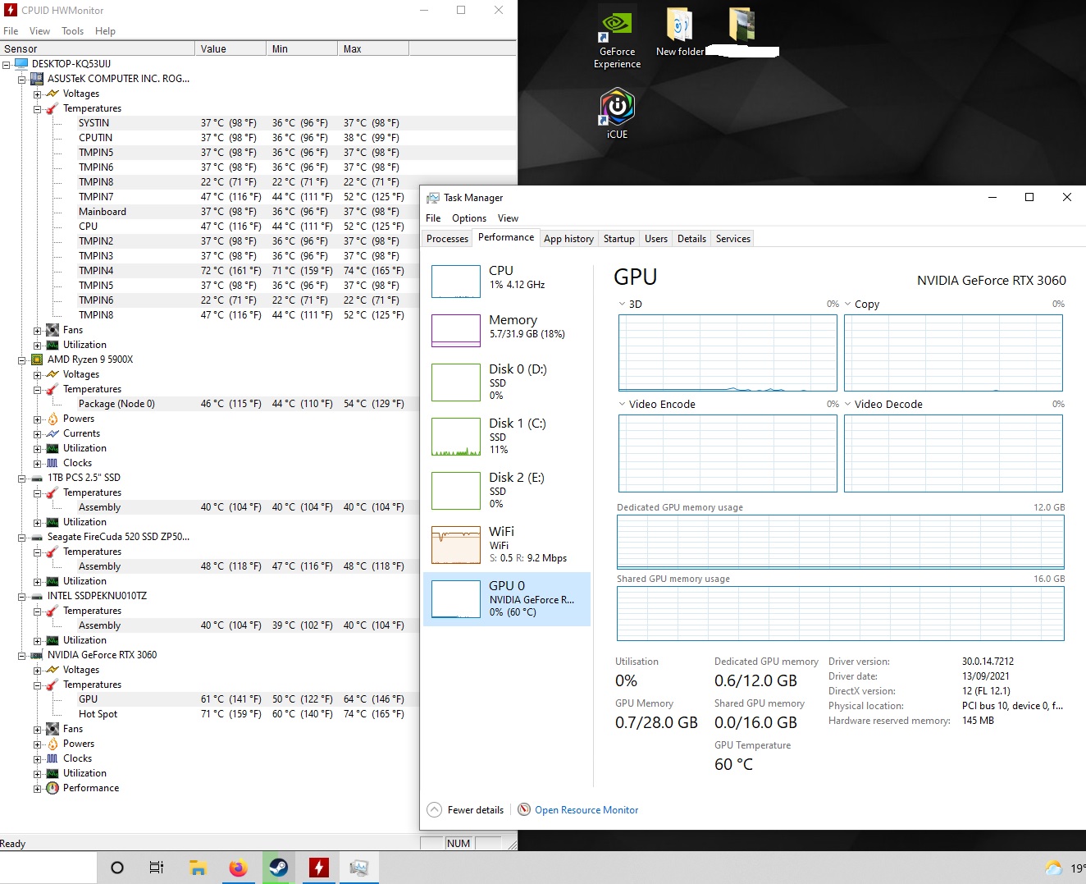Image resolution: width=1086 pixels, height=884 pixels.
Task: Open the 3D engine graph dropdown
Action: pyautogui.click(x=623, y=304)
